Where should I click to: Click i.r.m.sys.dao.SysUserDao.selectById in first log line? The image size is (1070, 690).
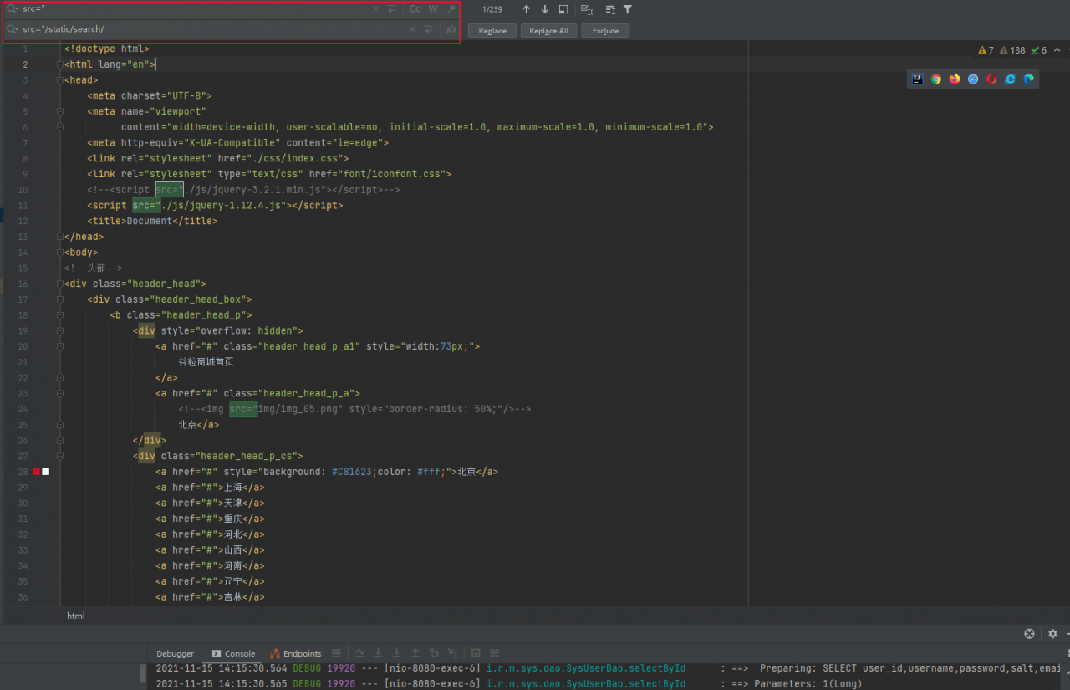coord(586,668)
